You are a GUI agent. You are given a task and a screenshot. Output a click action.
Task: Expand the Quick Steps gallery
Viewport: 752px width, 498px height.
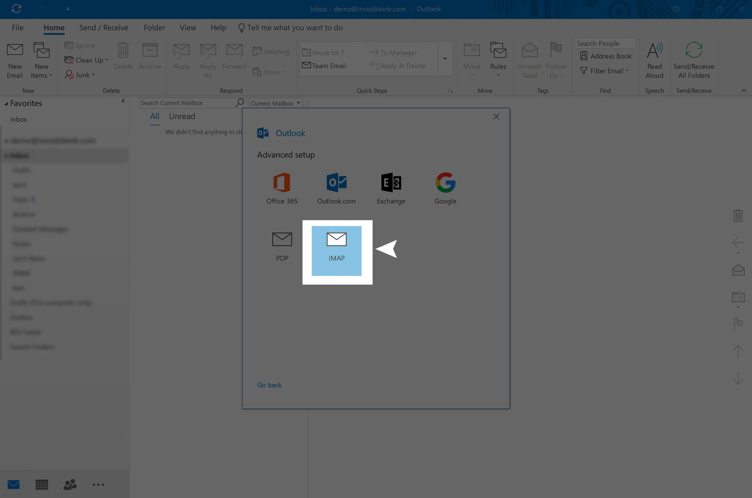click(445, 59)
